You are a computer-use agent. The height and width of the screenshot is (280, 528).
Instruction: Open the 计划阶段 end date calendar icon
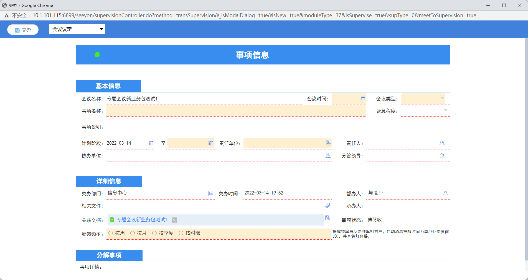tap(211, 143)
